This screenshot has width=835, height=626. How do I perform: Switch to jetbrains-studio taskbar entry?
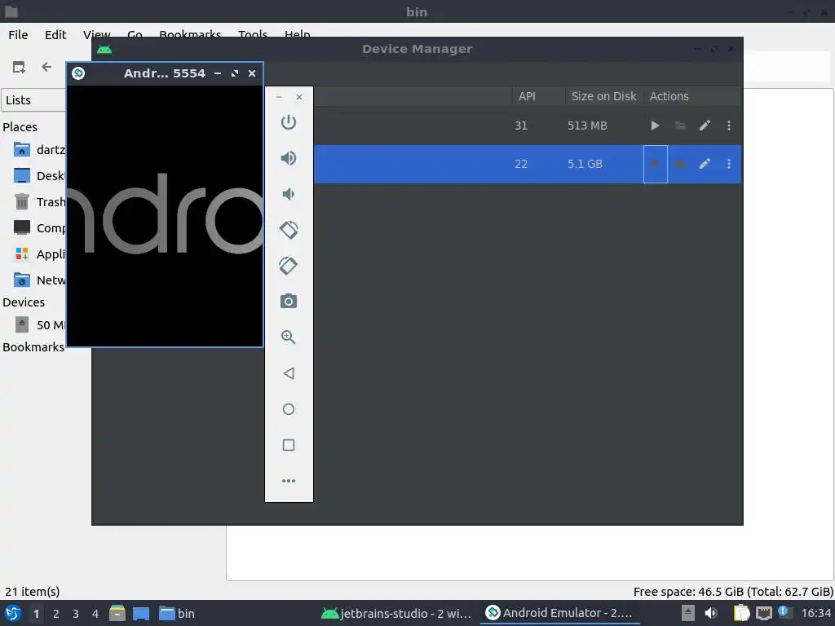click(397, 613)
